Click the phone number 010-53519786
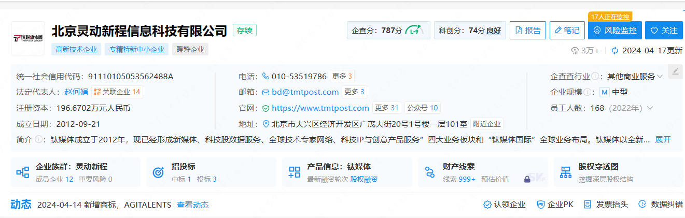This screenshot has height=218, width=685. click(299, 77)
